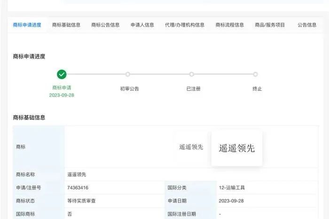Open the 代理/办理机构信息 tab
Image resolution: width=329 pixels, height=219 pixels.
(x=185, y=25)
